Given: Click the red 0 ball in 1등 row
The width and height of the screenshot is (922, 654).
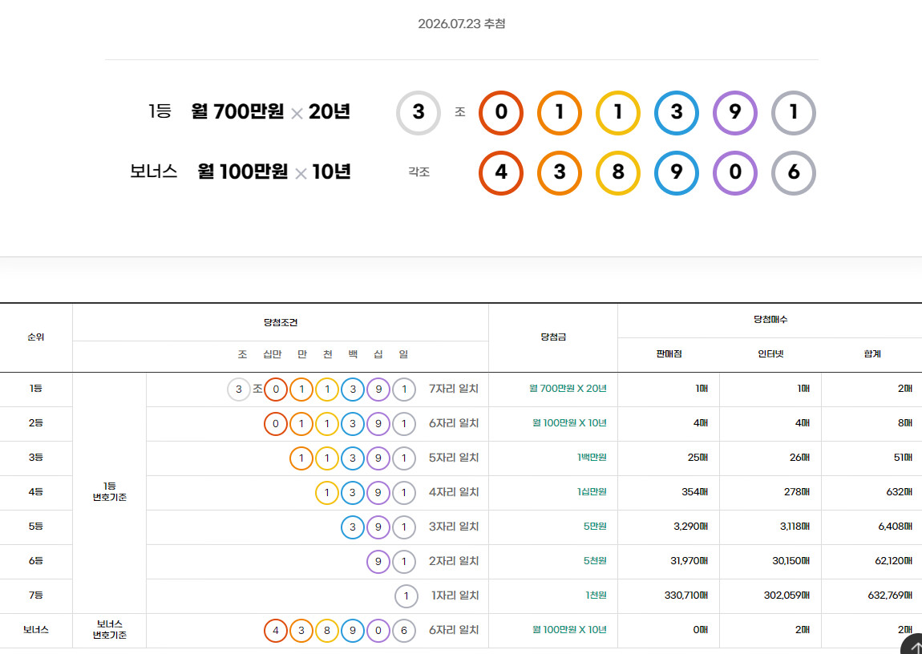Looking at the screenshot, I should click(x=275, y=390).
